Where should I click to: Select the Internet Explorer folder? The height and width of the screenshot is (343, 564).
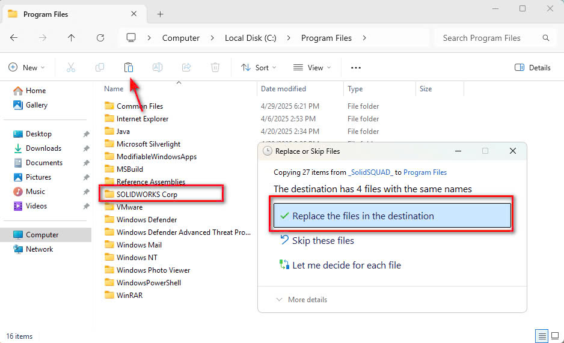(x=136, y=119)
